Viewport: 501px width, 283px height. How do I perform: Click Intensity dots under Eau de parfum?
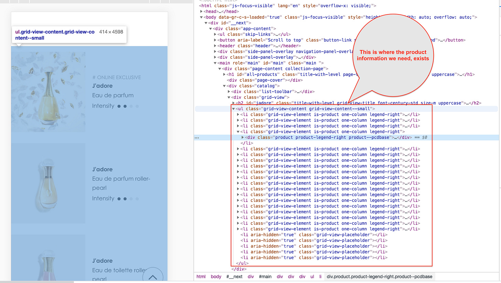coord(128,106)
